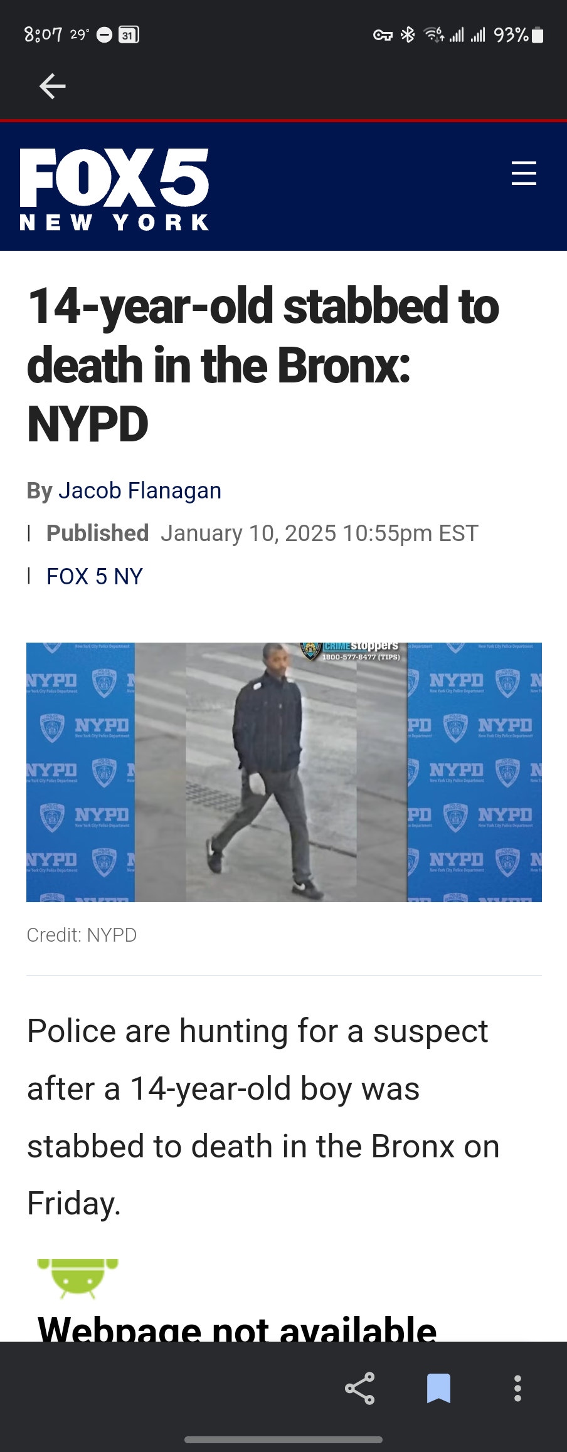Open the FOX 5 NY section link
This screenshot has height=1452, width=567.
95,576
